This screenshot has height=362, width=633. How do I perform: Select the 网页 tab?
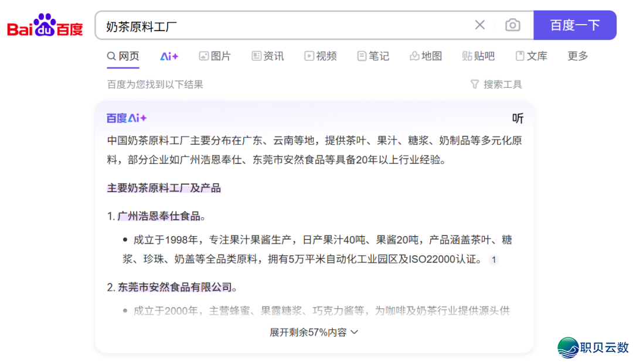123,56
